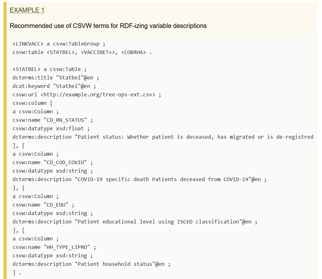
Task: Click the caption about recommended CSVW terms
Action: click(108, 26)
